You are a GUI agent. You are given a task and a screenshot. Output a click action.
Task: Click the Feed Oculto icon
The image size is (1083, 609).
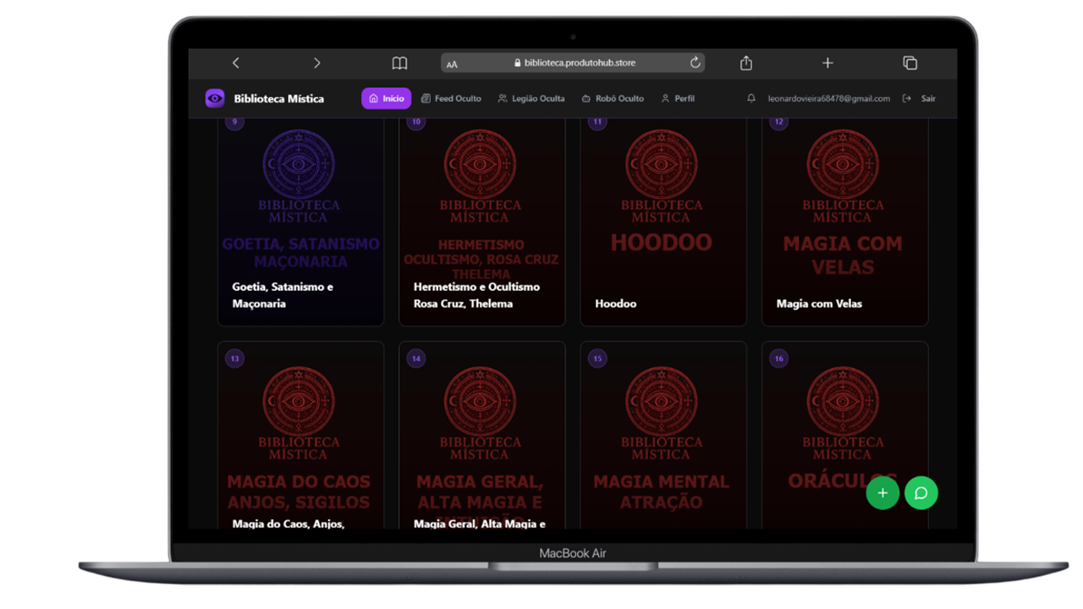point(428,98)
